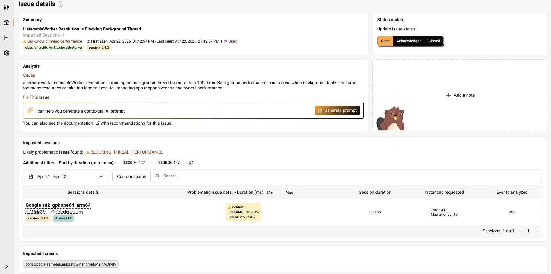Click the Min duration filter field
551x274 pixels.
pyautogui.click(x=273, y=193)
